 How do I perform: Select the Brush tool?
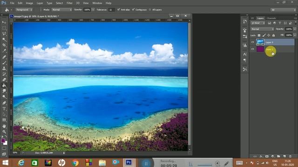point(4,63)
